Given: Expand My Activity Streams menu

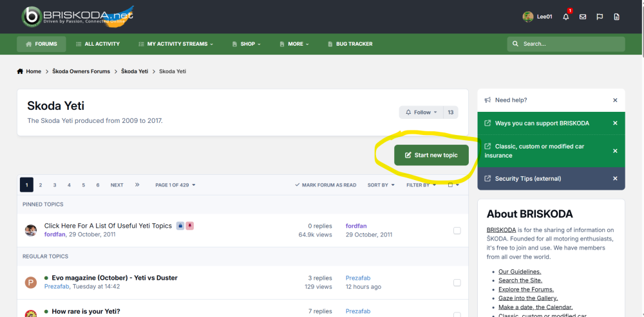Looking at the screenshot, I should [x=176, y=44].
